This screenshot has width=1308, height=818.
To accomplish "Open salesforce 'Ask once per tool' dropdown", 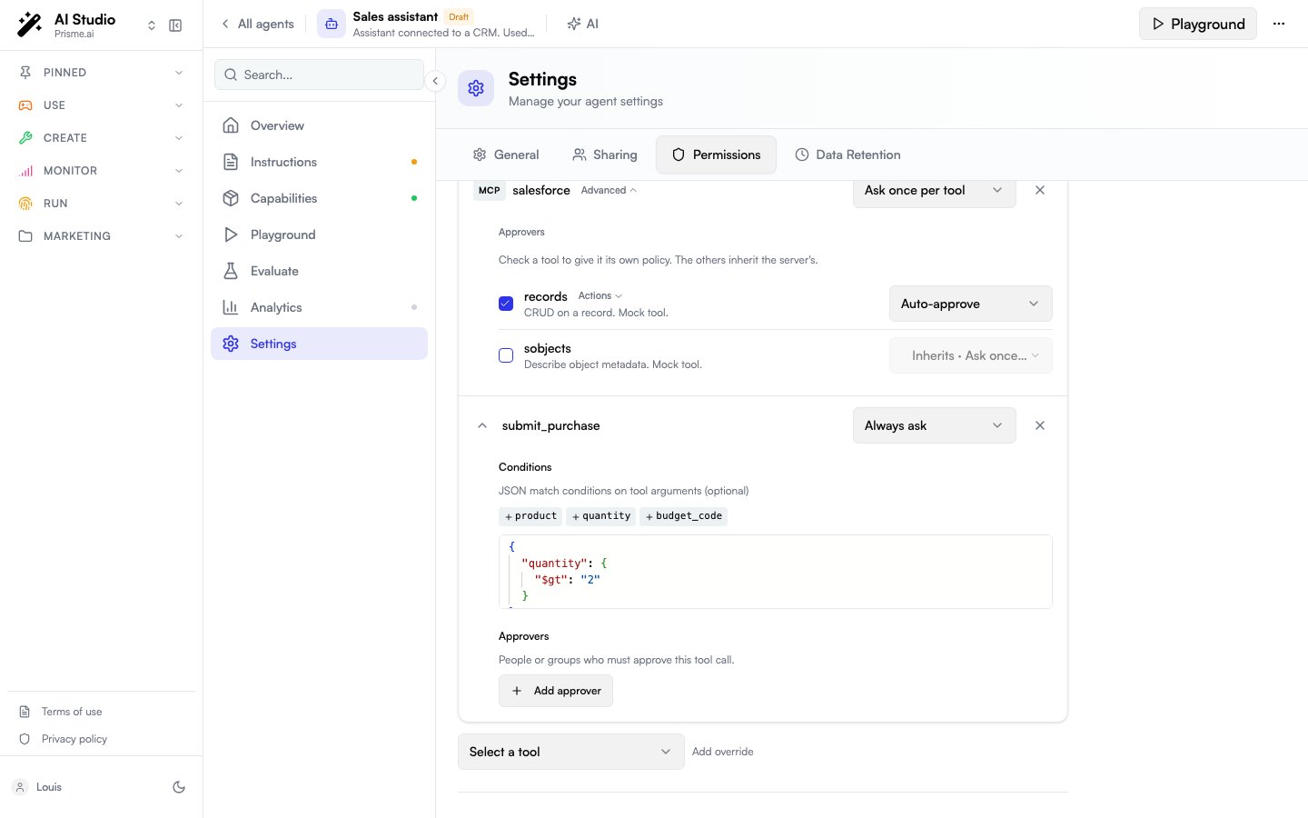I will point(934,190).
